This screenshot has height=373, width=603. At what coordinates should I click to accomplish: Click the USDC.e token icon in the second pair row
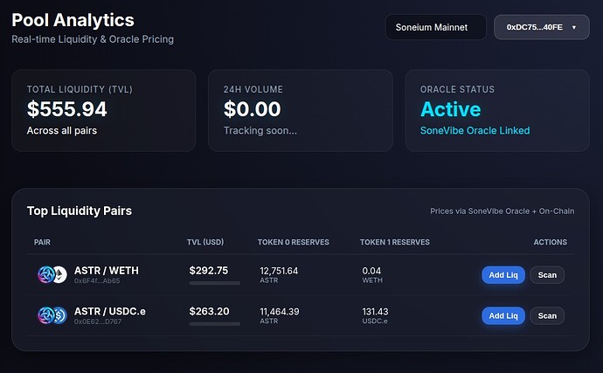point(59,315)
